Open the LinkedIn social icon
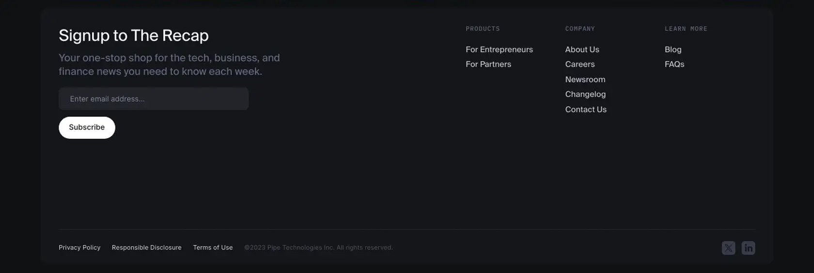The width and height of the screenshot is (814, 273). pos(748,248)
